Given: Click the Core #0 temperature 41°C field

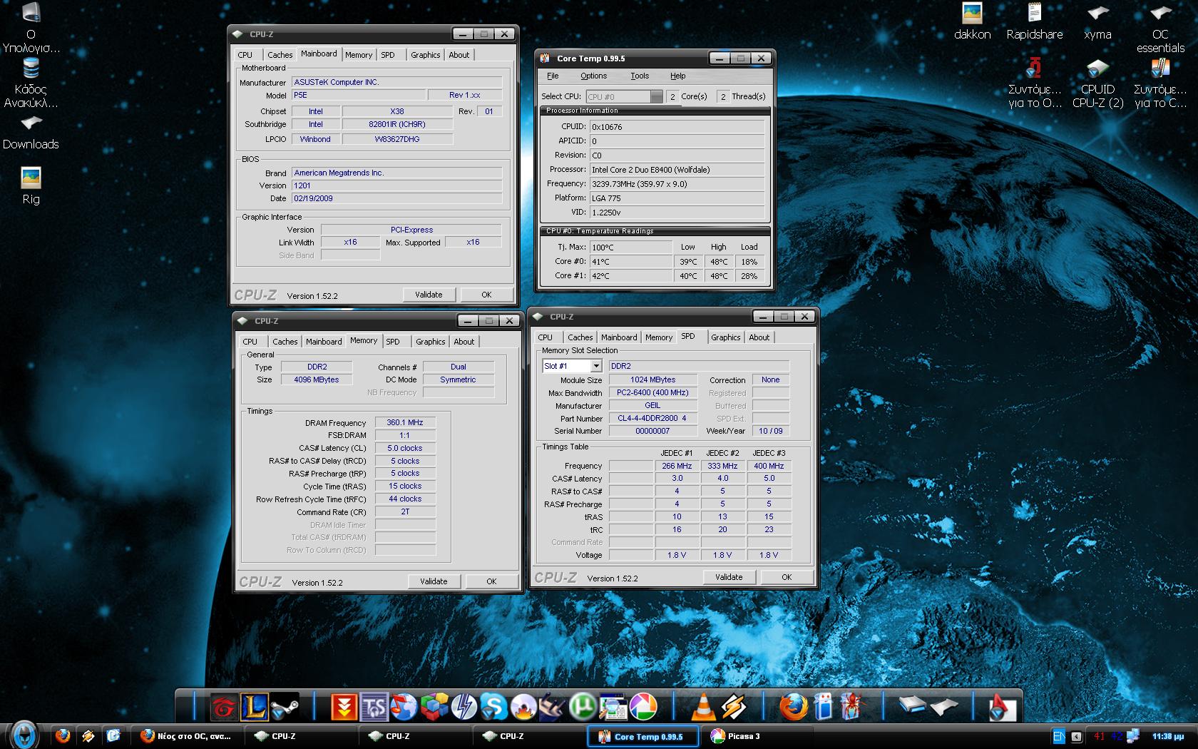Looking at the screenshot, I should [631, 262].
